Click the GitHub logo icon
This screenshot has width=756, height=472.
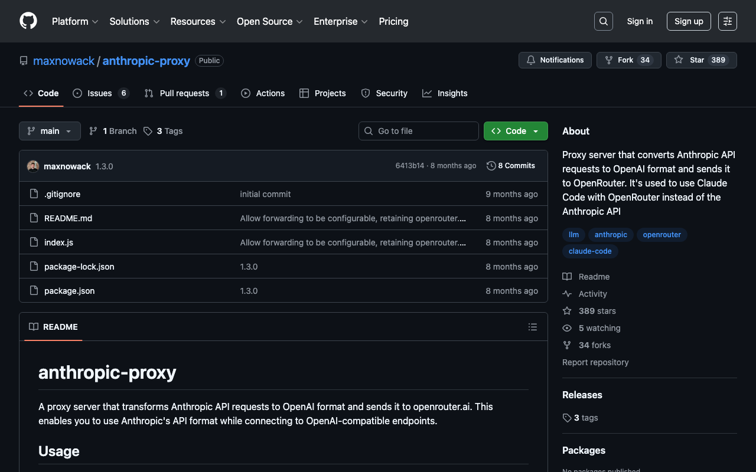[28, 21]
